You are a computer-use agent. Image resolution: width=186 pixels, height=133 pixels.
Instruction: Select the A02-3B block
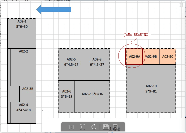[28, 94]
